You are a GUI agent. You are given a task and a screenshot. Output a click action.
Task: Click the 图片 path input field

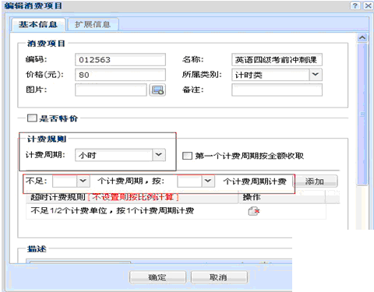point(111,90)
